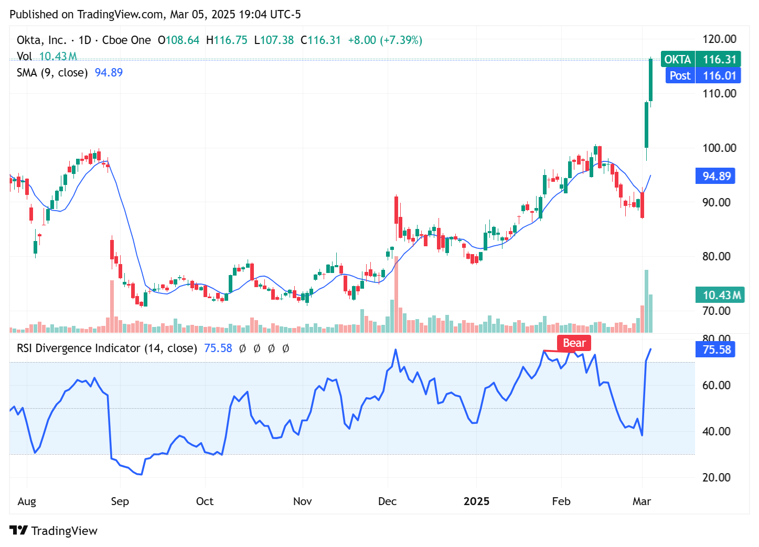Screen dimensions: 759x547
Task: Expand the RSI Divergence Indicator (14, close) settings
Action: point(106,348)
